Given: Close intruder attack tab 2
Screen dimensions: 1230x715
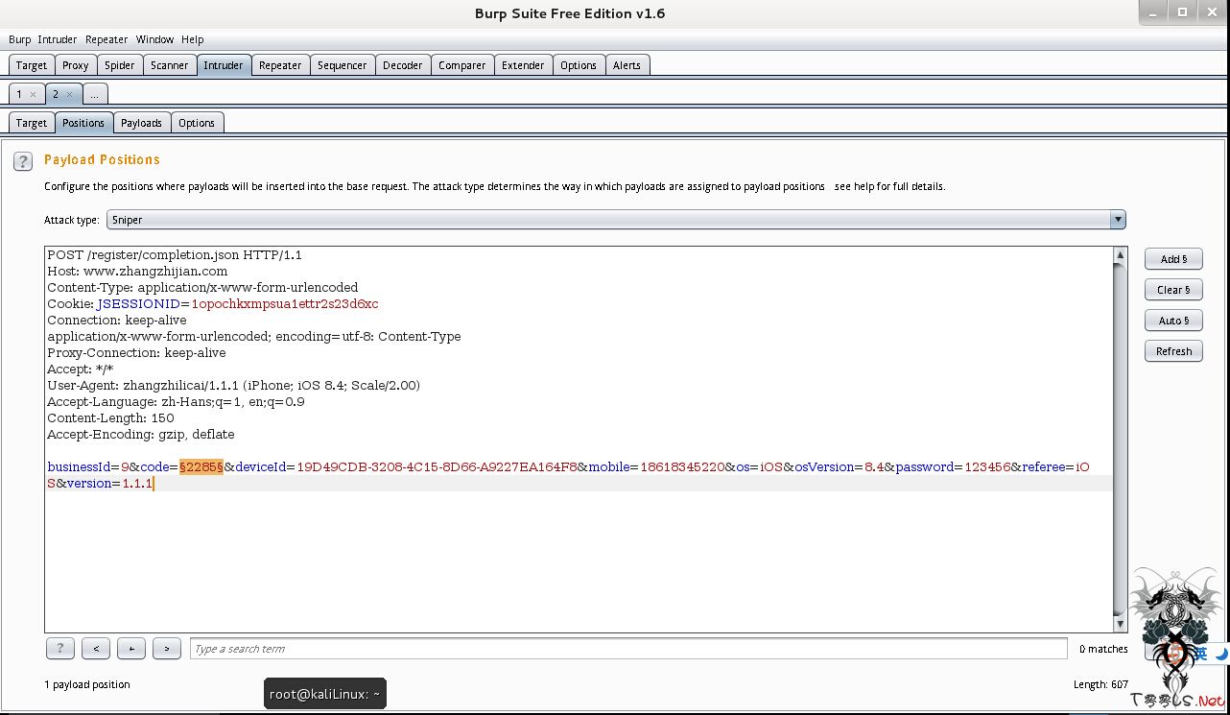Looking at the screenshot, I should pos(69,94).
